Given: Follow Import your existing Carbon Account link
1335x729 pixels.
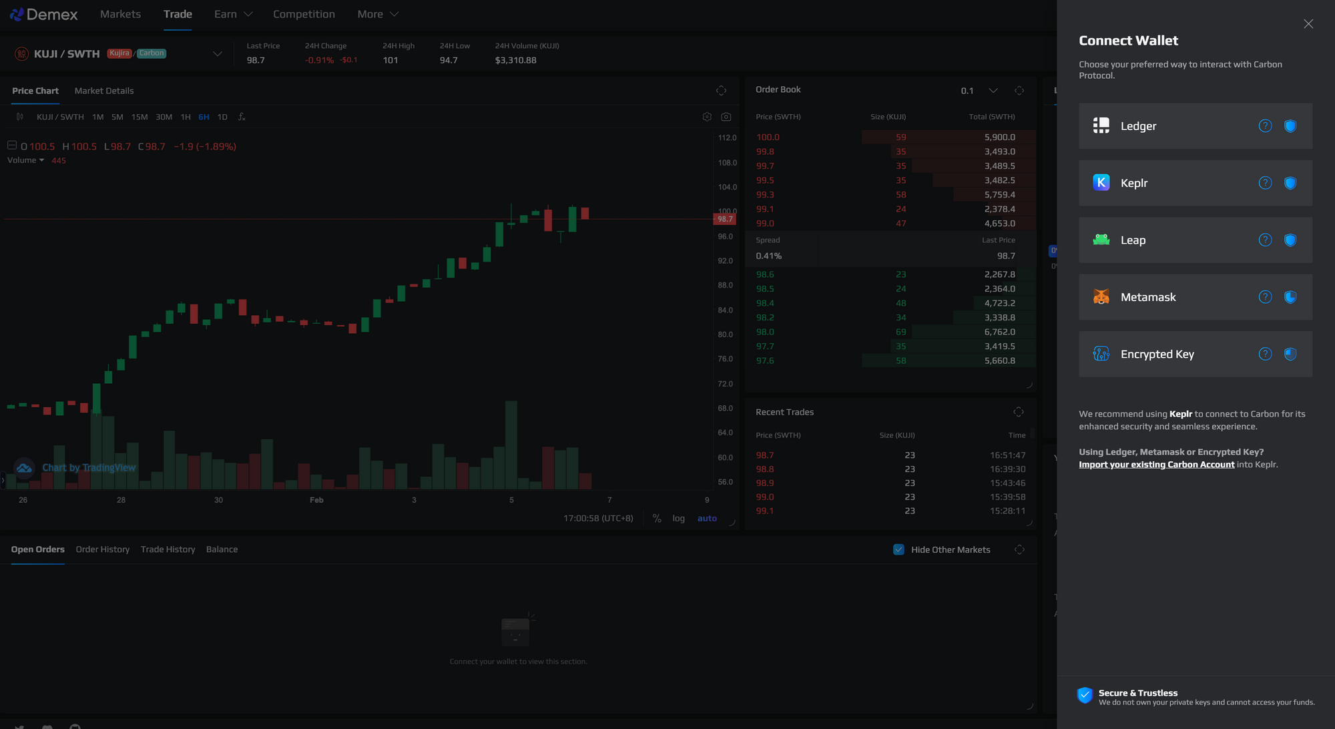Looking at the screenshot, I should click(1156, 465).
